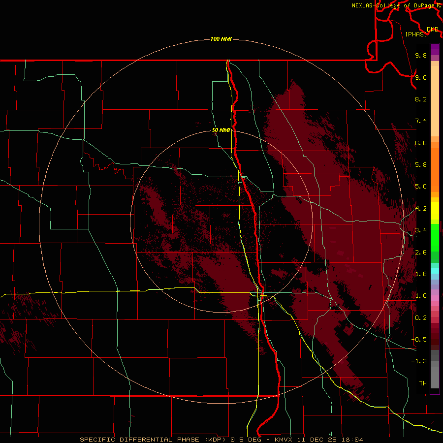This screenshot has height=443, width=443.
Task: Select the 1.0 scale value
Action: [421, 296]
